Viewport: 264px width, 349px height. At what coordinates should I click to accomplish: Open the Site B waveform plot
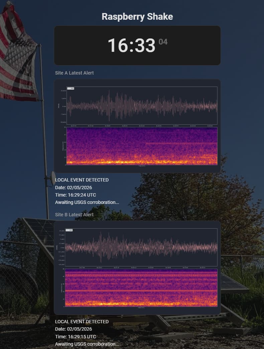(141, 247)
